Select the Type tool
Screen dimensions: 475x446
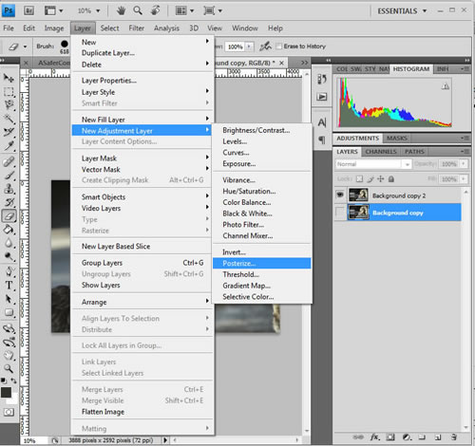[9, 286]
